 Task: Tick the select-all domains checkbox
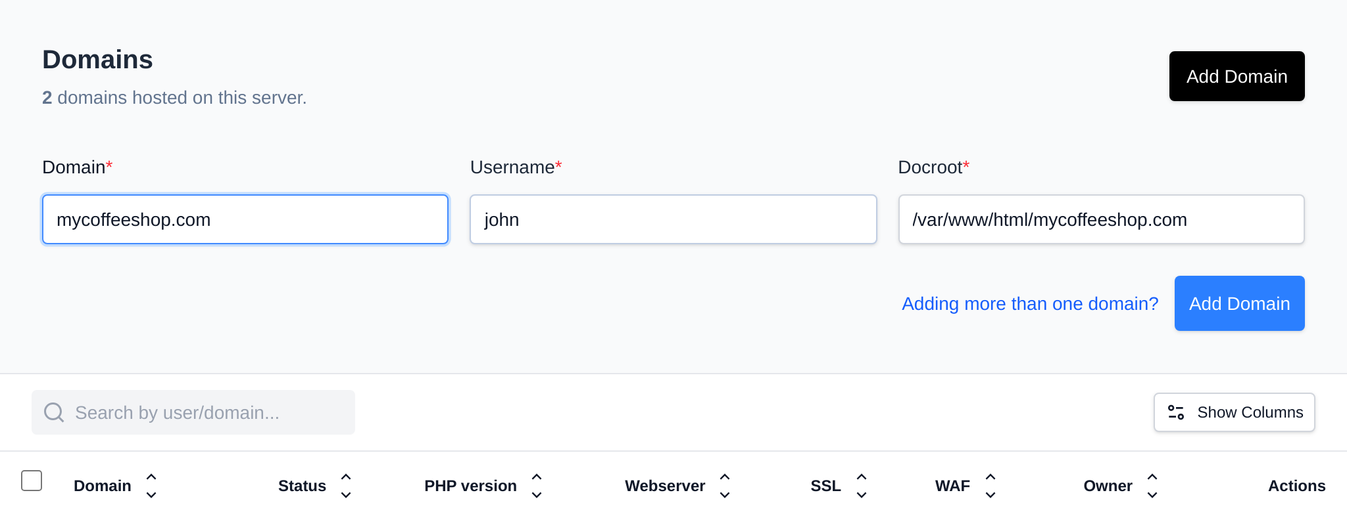click(x=32, y=481)
